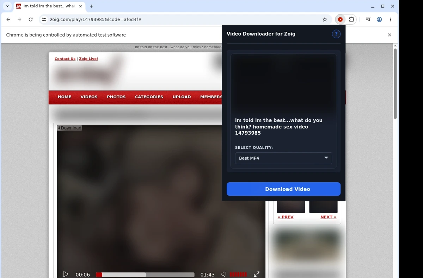Dismiss the automated test software notice
The image size is (423, 278).
point(390,35)
